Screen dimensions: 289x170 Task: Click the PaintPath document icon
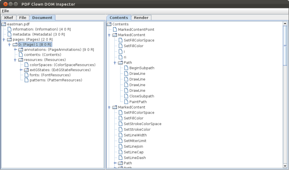[126, 102]
